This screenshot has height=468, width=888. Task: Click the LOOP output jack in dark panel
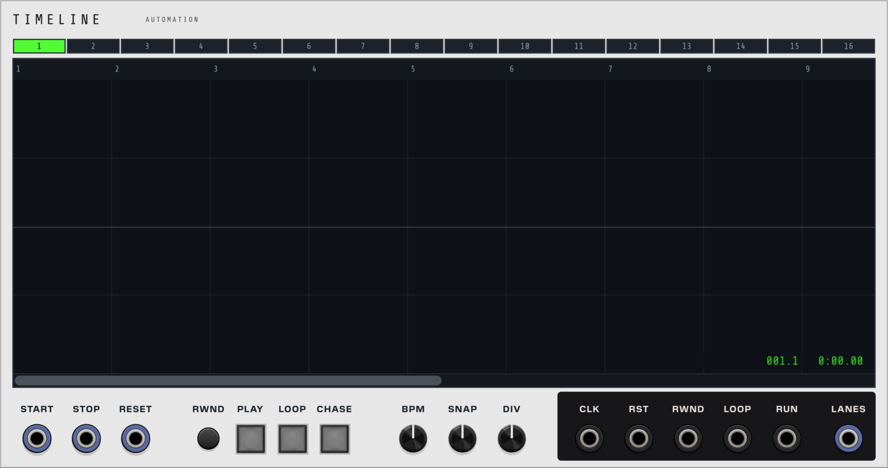tap(738, 439)
